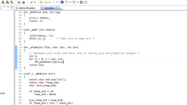Click the _write function signature

pyautogui.click(x=51, y=47)
